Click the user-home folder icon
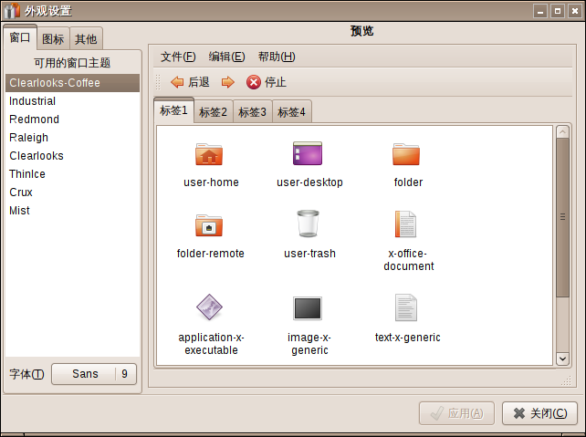Viewport: 586px width, 437px height. coord(209,154)
